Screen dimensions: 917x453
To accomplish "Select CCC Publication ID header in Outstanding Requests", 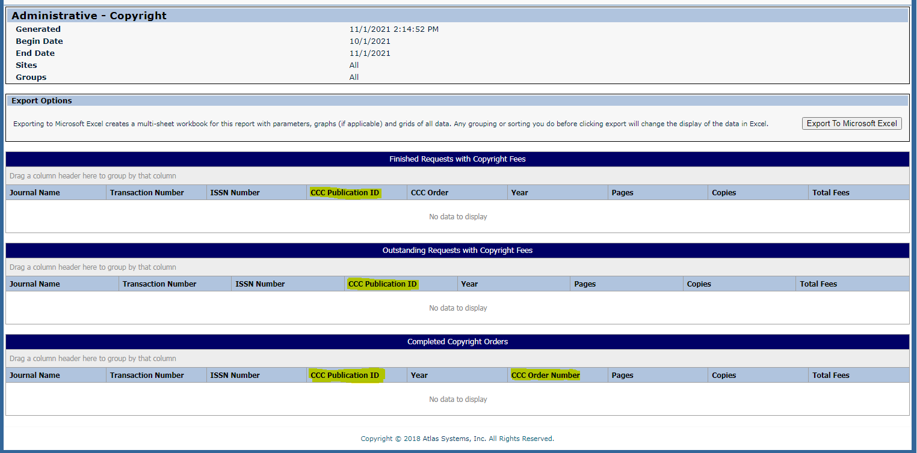I will [383, 283].
